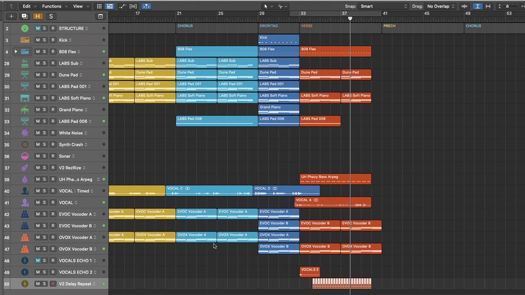Click the highlighted tracks view toolbar icon

coord(111,6)
